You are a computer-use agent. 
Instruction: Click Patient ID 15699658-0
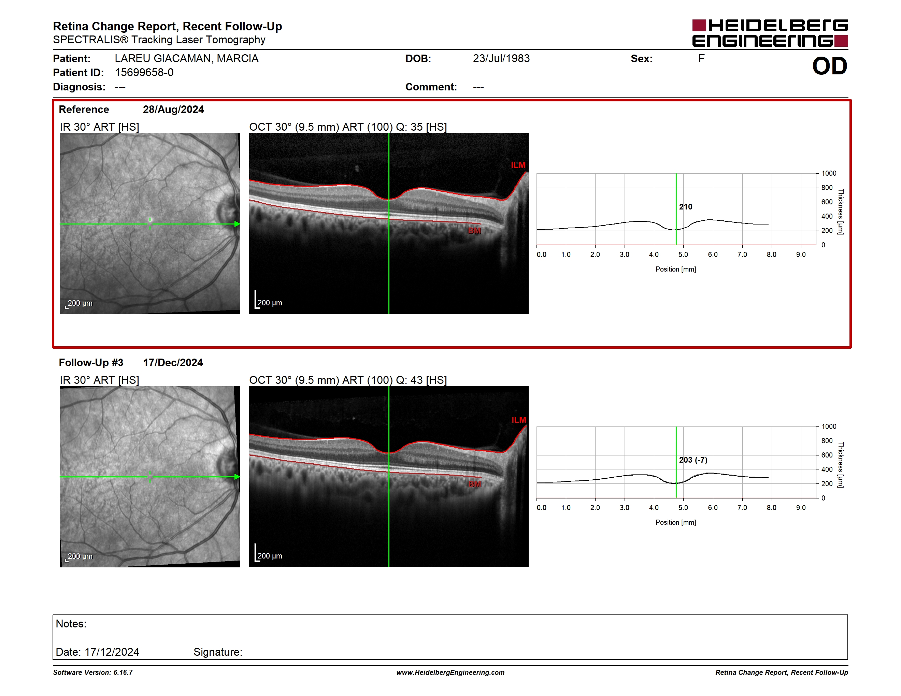(x=144, y=73)
